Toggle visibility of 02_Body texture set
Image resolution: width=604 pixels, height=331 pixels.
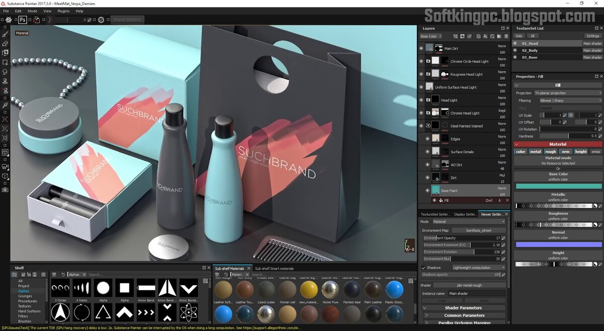coord(515,50)
